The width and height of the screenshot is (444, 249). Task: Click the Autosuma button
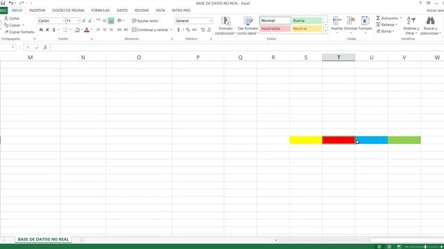(x=387, y=18)
